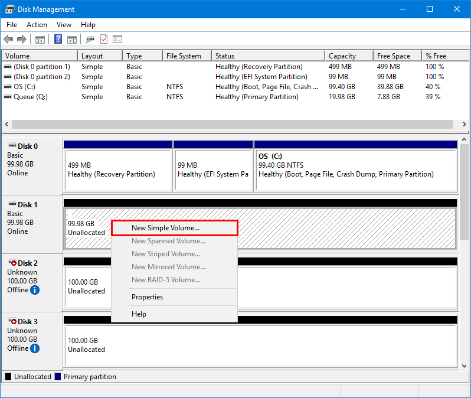The image size is (471, 398).
Task: Click the Back arrow in the toolbar
Action: tap(8, 40)
